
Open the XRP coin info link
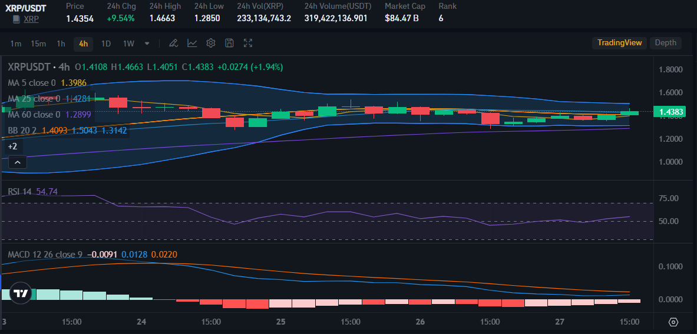(31, 19)
